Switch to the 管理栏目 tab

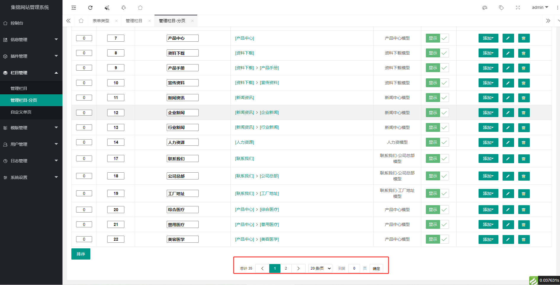click(134, 21)
